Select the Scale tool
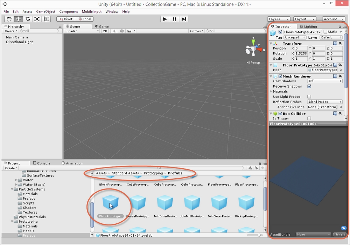Viewport: 350px width, 245px height. pyautogui.click(x=37, y=19)
